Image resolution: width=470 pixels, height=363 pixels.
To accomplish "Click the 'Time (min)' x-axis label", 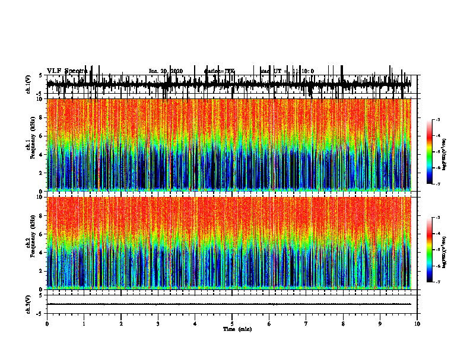I will click(237, 329).
